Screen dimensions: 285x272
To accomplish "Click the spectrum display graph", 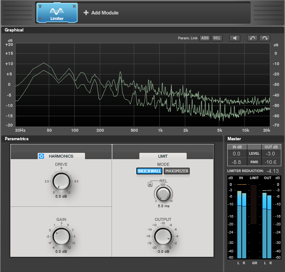I will [x=143, y=85].
